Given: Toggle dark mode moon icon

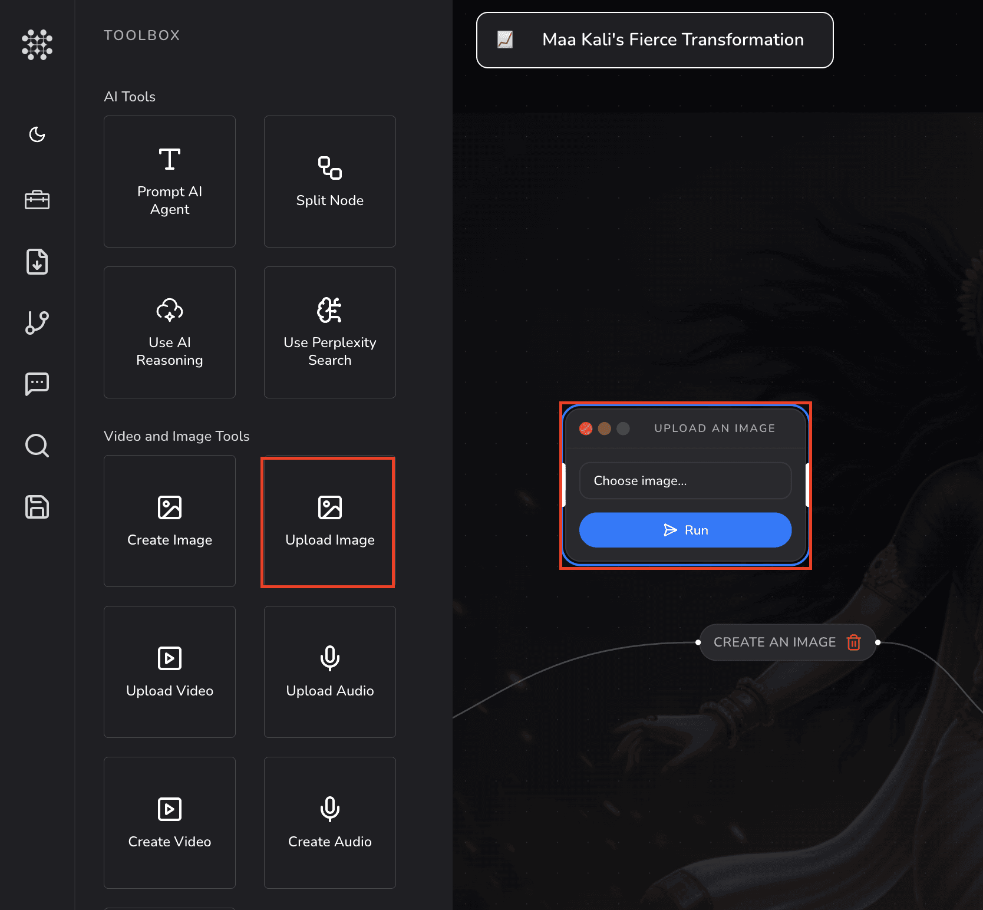Looking at the screenshot, I should [37, 134].
